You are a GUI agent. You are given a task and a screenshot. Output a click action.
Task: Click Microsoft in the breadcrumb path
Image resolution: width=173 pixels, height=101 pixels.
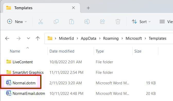[x=134, y=38]
